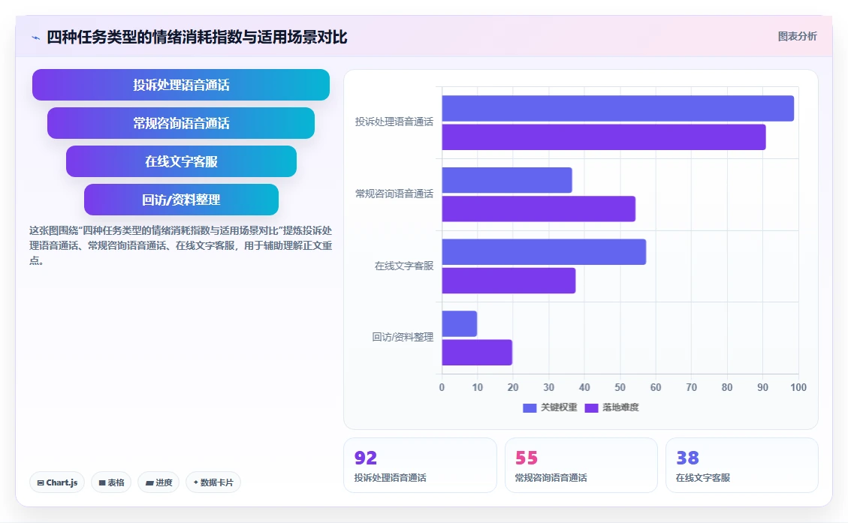Click the 图表分析 label in header

coord(797,36)
